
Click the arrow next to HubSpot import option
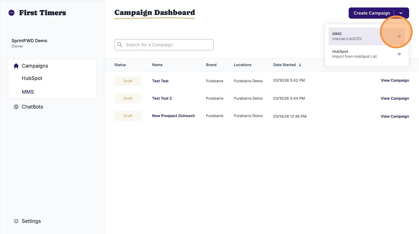(x=399, y=54)
